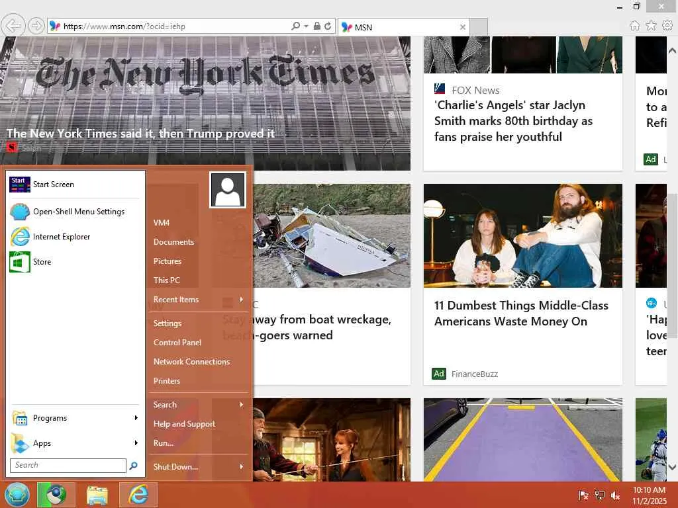Click page scrollbar down arrow
Viewport: 678px width, 508px height.
[x=673, y=467]
